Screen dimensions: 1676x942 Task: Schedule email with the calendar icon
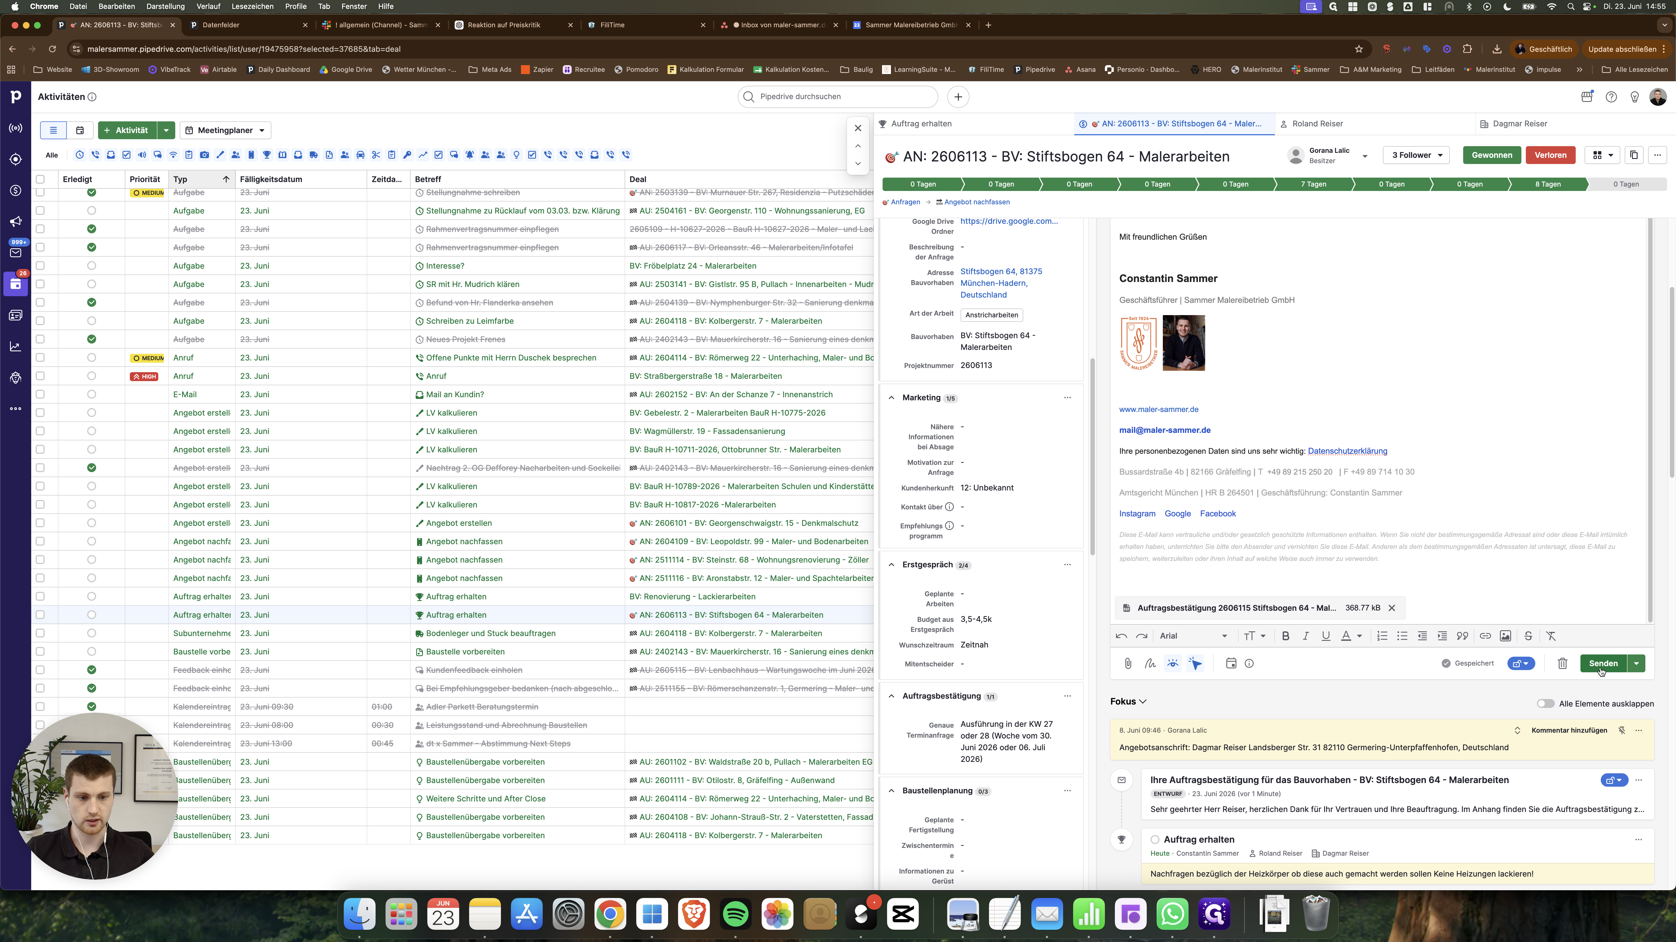click(1231, 663)
